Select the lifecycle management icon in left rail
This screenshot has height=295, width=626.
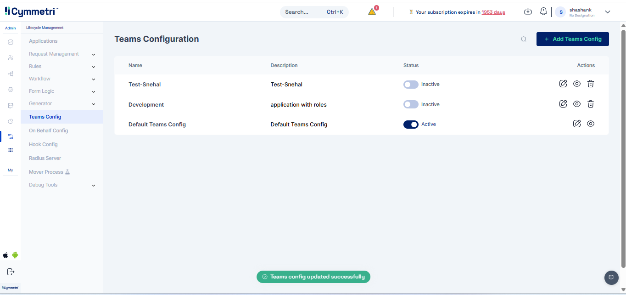pos(11,136)
